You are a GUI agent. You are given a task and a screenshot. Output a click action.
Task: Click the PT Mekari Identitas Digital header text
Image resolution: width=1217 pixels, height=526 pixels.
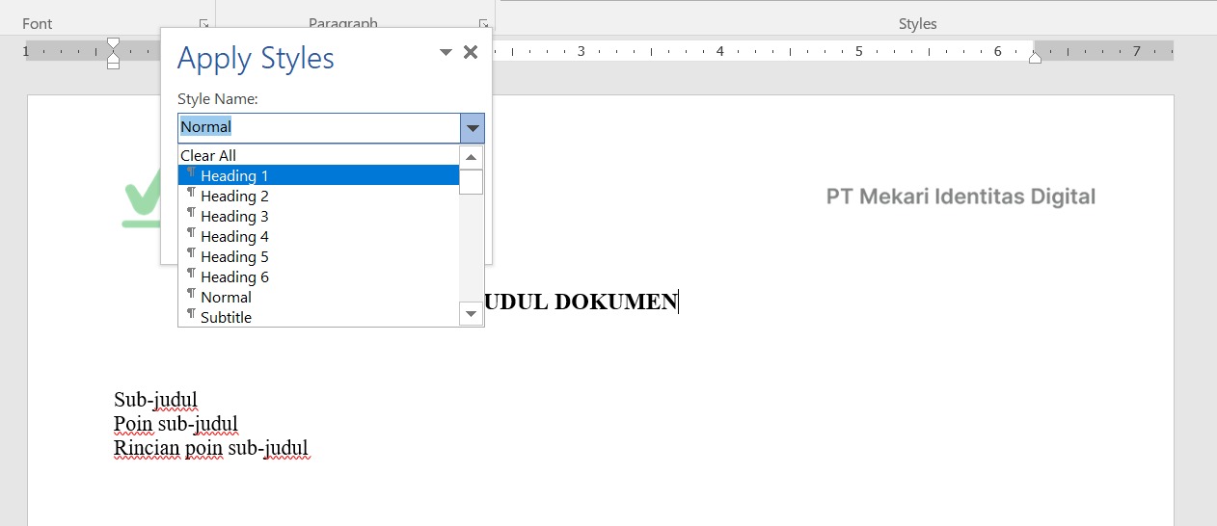click(x=960, y=197)
